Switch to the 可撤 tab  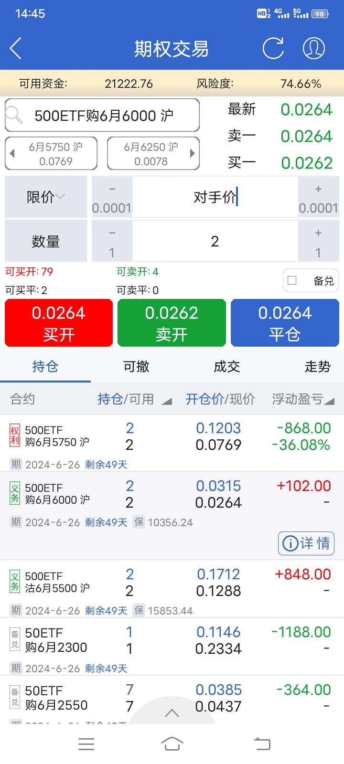tap(136, 367)
